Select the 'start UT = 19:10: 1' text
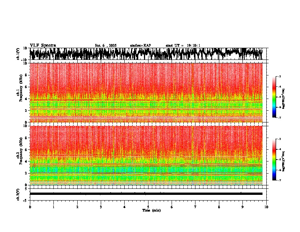The height and width of the screenshot is (232, 300). coord(183,45)
